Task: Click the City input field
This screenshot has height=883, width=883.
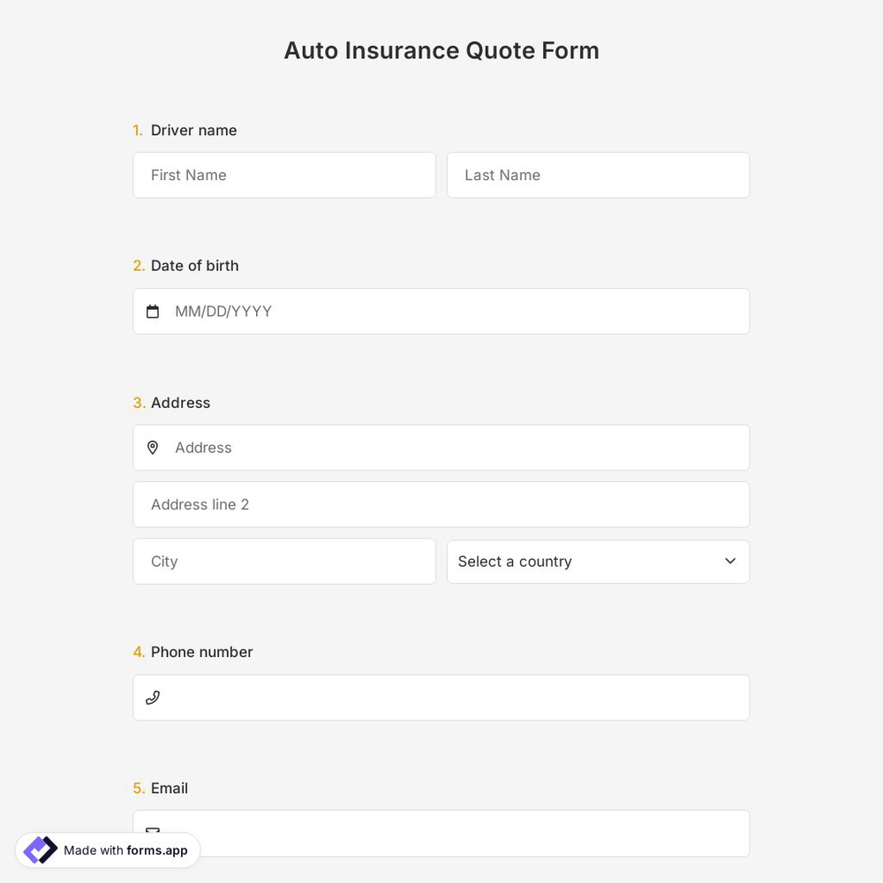Action: pos(284,562)
